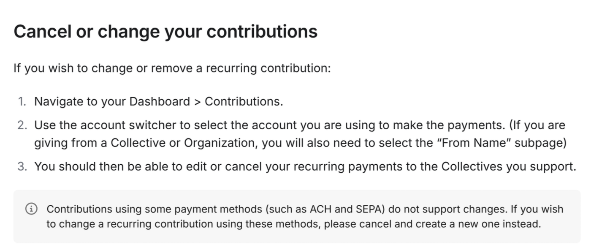591x250 pixels.
Task: Click the info icon in the callout
Action: coord(31,209)
